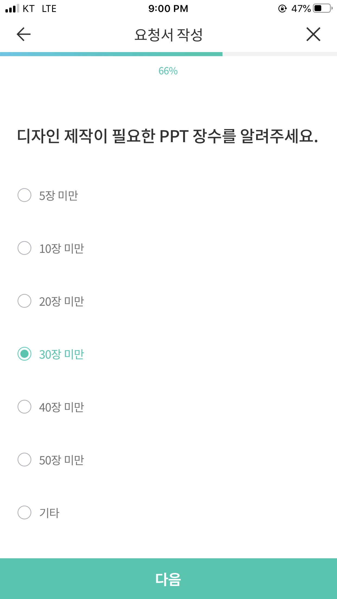Click the 30장 미만 label text

pyautogui.click(x=62, y=354)
